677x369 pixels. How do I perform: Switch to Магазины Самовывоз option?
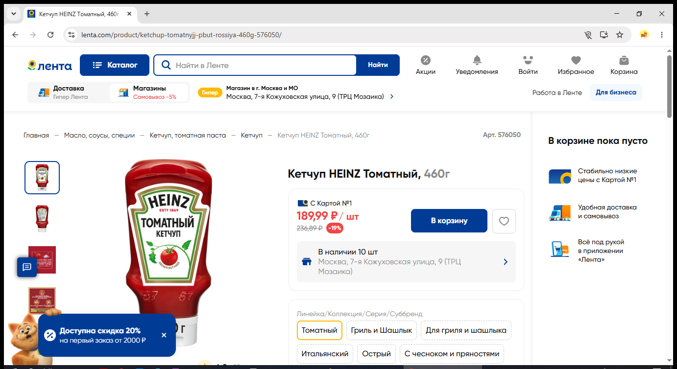click(x=149, y=92)
